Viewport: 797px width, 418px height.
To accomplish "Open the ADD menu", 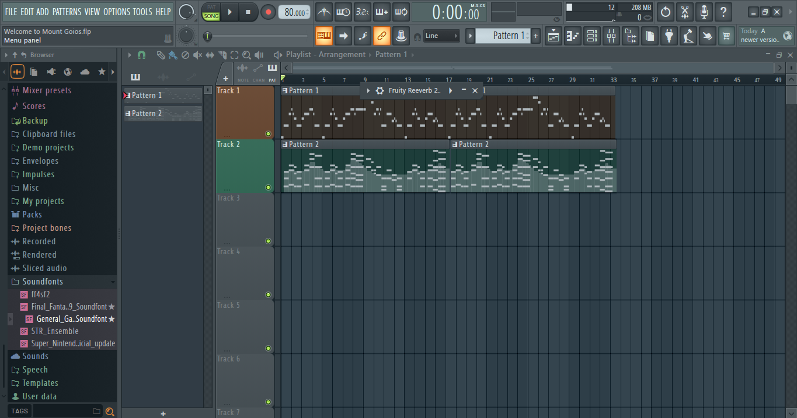I will (43, 12).
